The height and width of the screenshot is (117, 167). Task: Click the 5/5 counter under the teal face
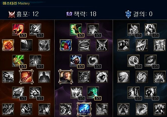coord(98,98)
